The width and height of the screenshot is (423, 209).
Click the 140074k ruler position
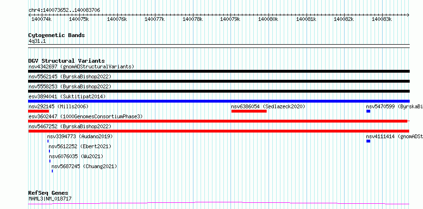pos(41,19)
